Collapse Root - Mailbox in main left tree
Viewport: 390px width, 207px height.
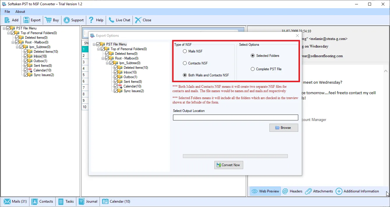[13, 42]
